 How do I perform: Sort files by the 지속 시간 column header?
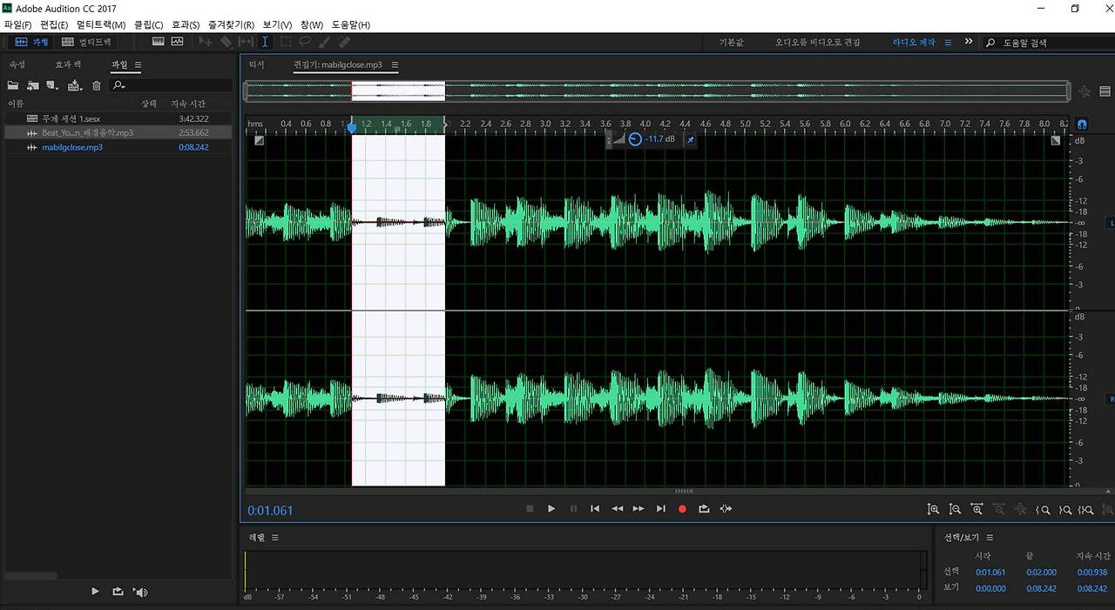click(188, 104)
